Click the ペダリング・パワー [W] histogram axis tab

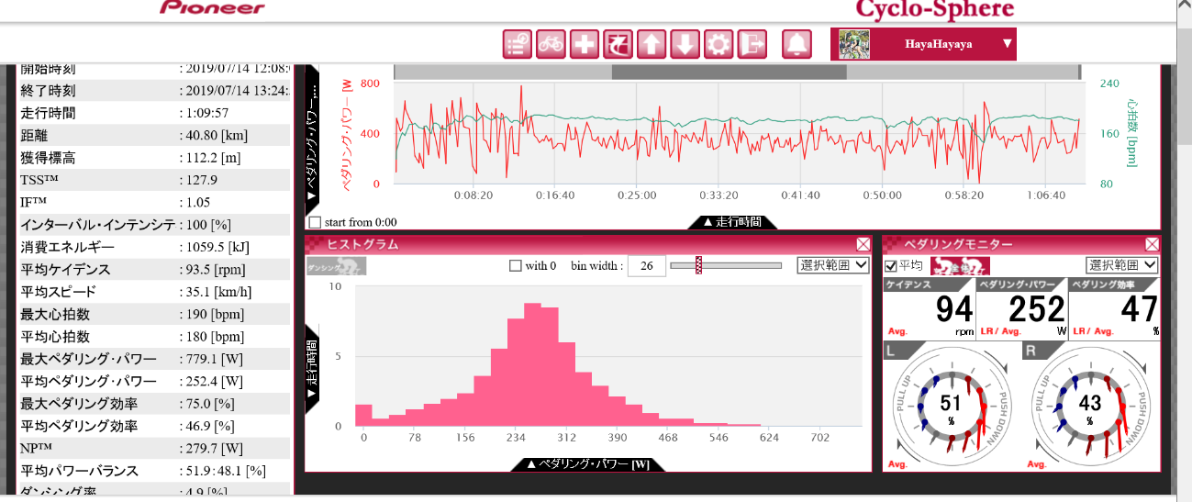587,464
